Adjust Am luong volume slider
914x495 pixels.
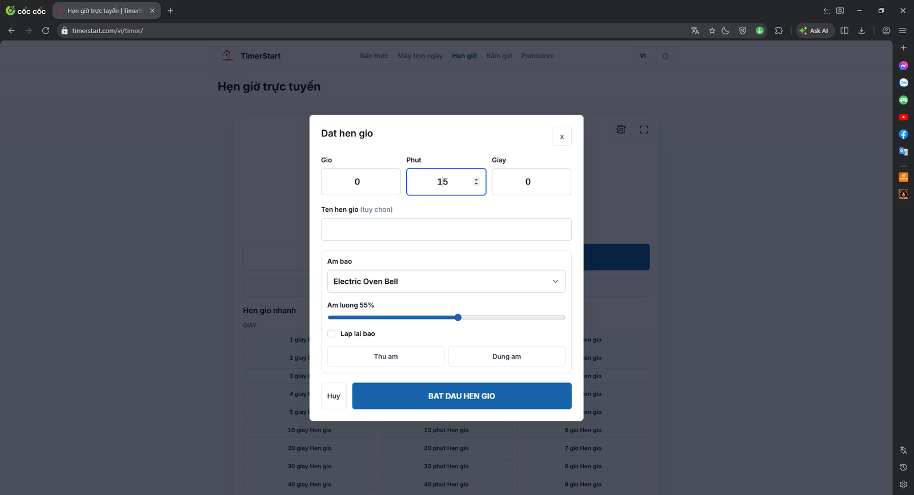point(446,317)
